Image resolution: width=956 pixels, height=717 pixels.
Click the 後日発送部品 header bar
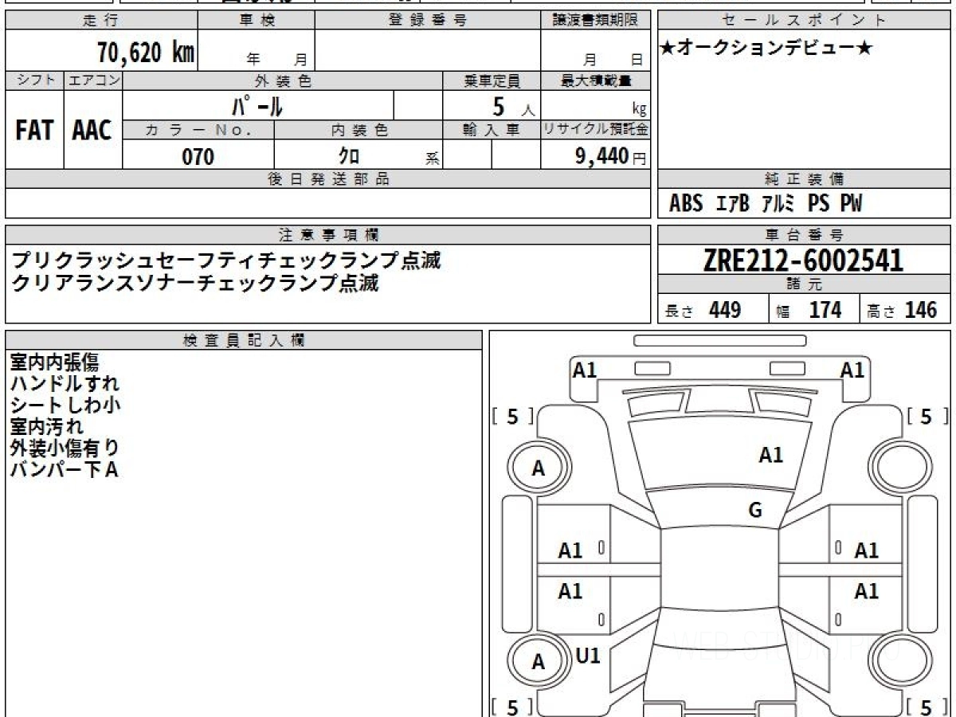[x=328, y=179]
